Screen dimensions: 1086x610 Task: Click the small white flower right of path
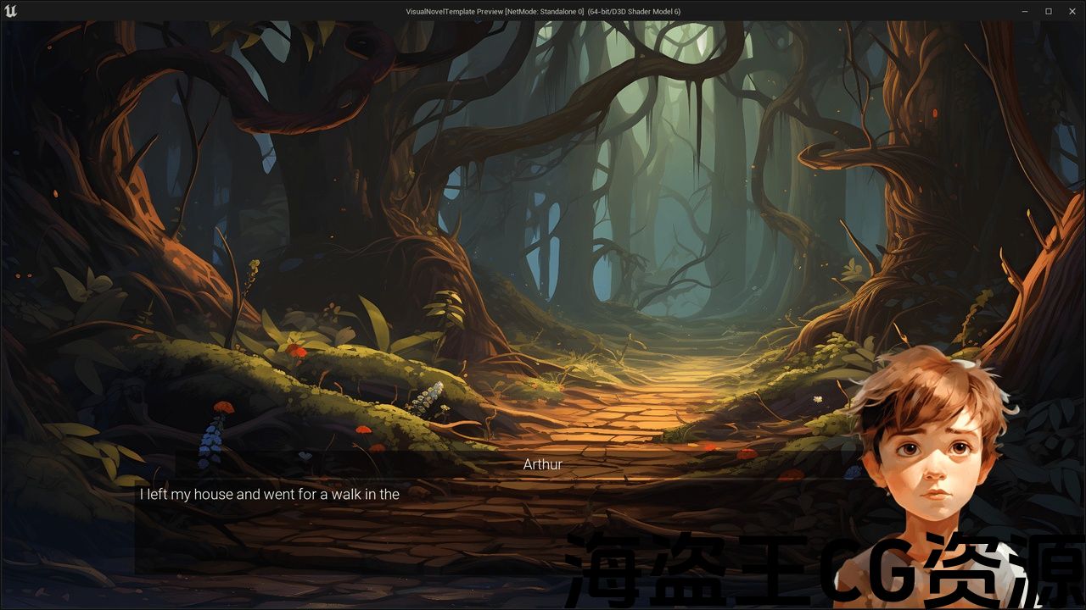[x=817, y=399]
